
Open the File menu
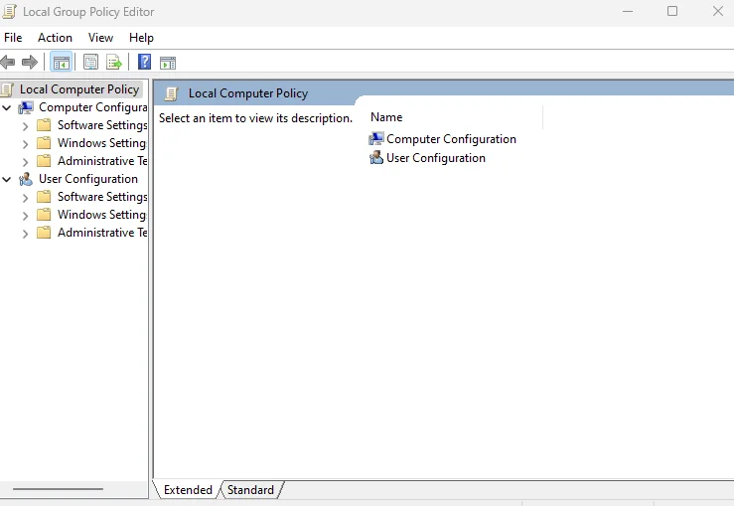(x=13, y=38)
